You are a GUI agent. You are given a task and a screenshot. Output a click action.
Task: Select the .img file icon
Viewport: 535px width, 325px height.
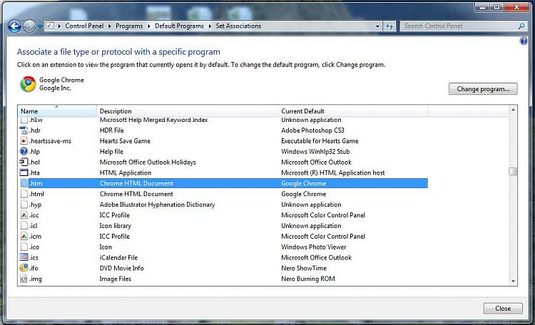24,279
